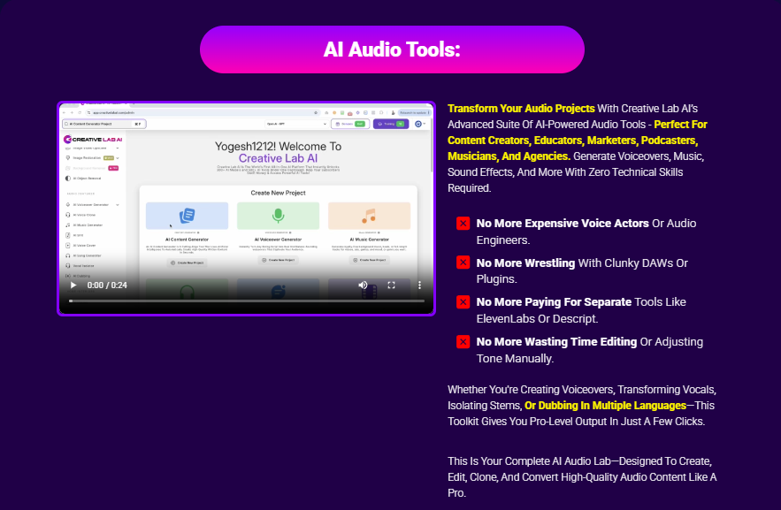781x510 pixels.
Task: Click the yellow Transform Your Audio Projects text
Action: point(521,109)
